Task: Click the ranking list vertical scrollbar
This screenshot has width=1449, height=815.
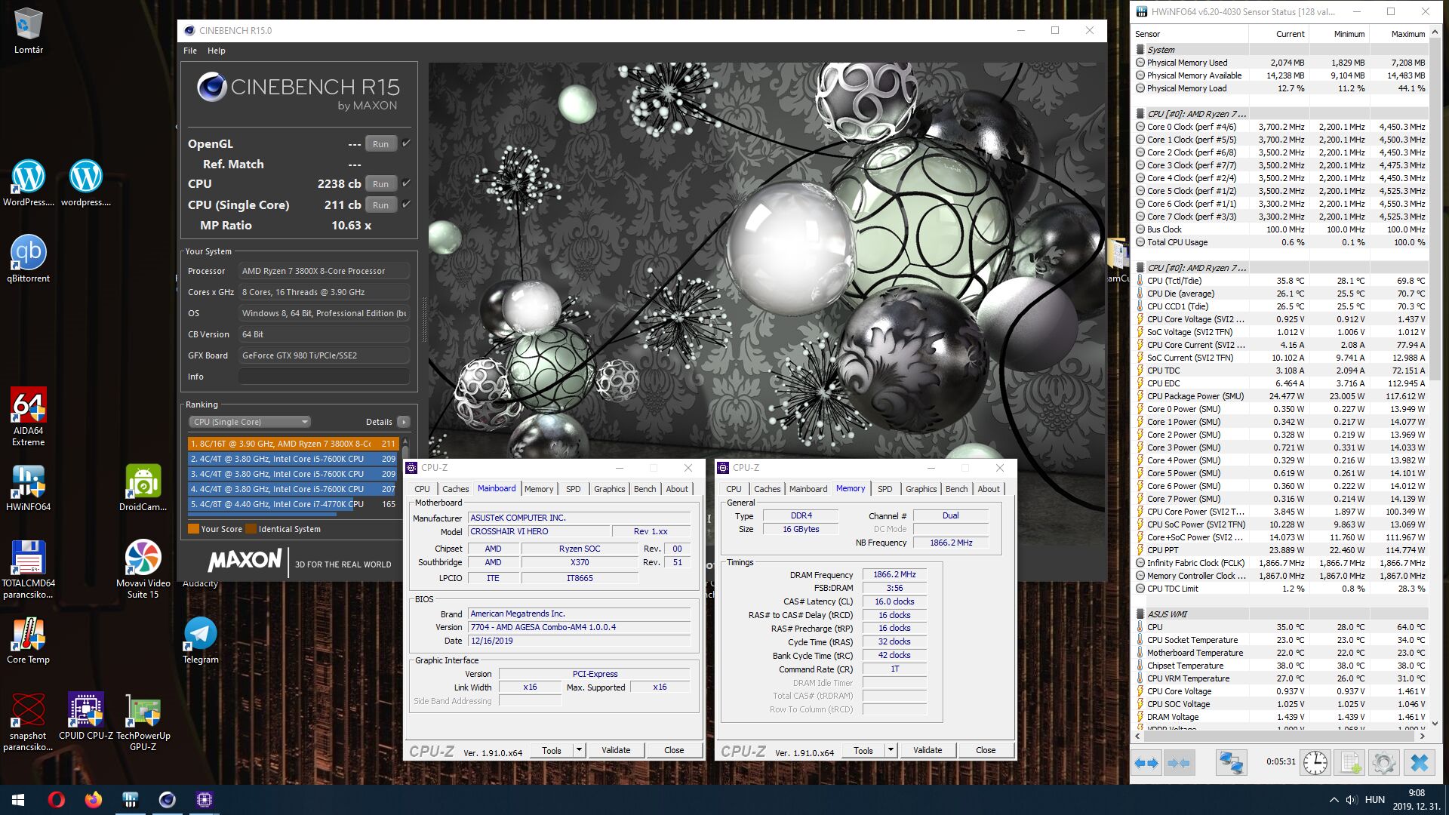Action: (x=405, y=477)
